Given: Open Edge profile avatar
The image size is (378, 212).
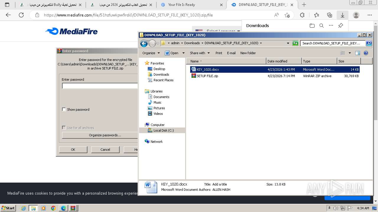Looking at the screenshot, I should (x=356, y=15).
